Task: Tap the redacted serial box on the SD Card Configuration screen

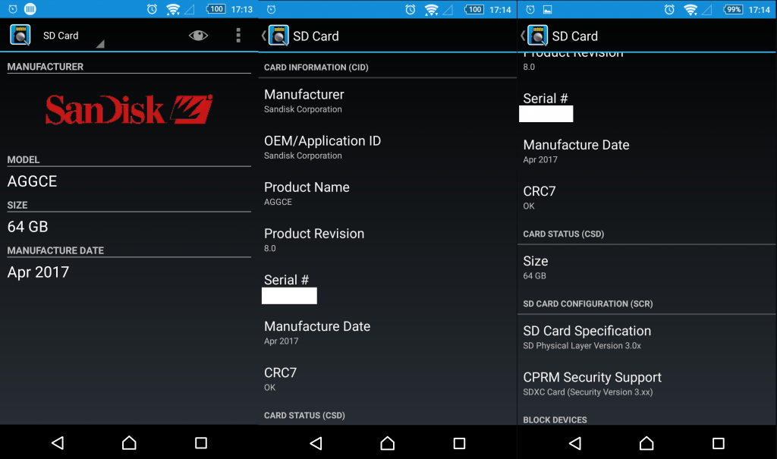Action: (x=546, y=114)
